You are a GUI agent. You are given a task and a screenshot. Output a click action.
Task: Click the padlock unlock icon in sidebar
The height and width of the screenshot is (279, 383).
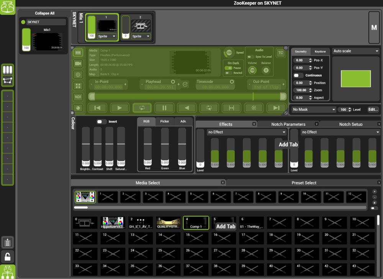pyautogui.click(x=8, y=256)
